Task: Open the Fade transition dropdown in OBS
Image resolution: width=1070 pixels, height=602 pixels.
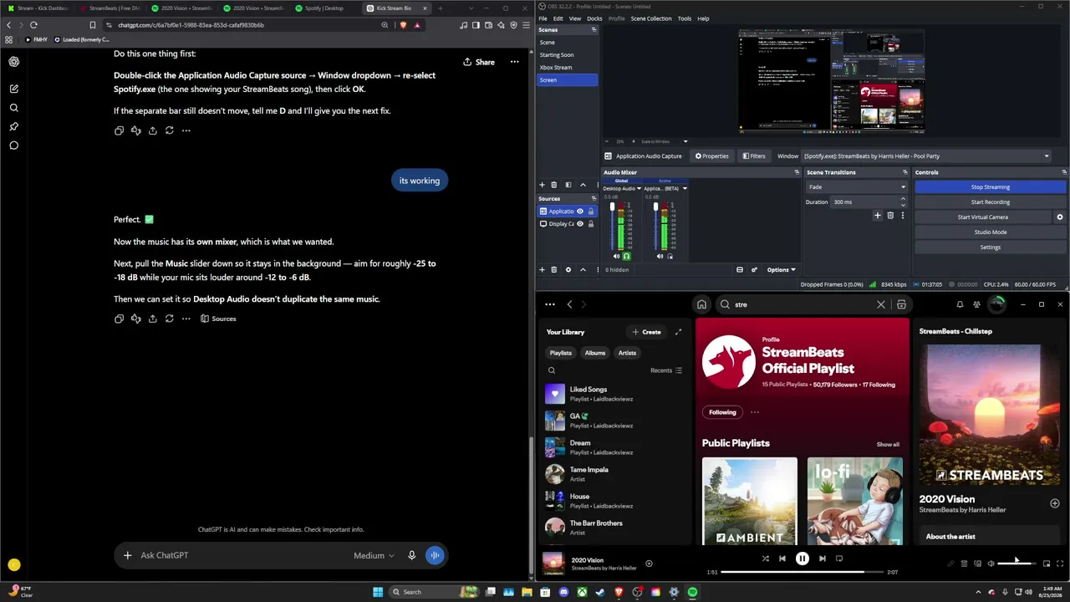Action: tap(856, 187)
